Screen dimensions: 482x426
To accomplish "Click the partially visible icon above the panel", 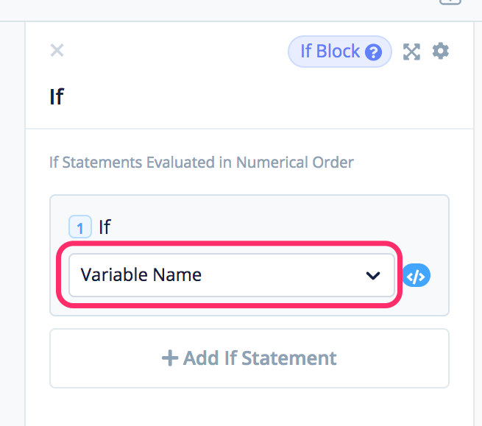I will tap(449, 2).
